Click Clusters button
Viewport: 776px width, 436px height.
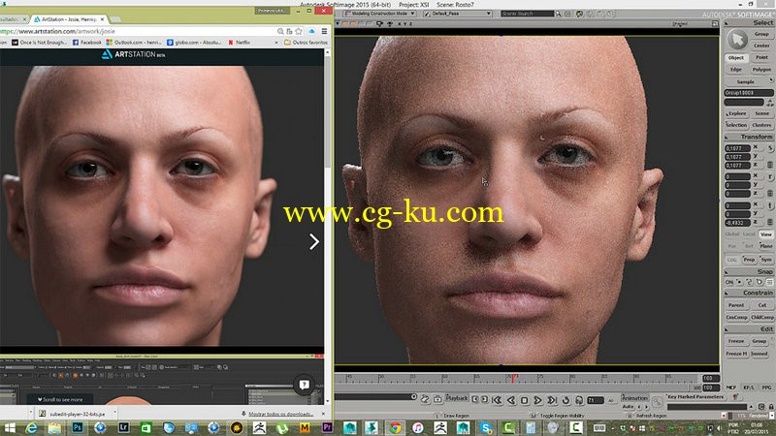(761, 125)
